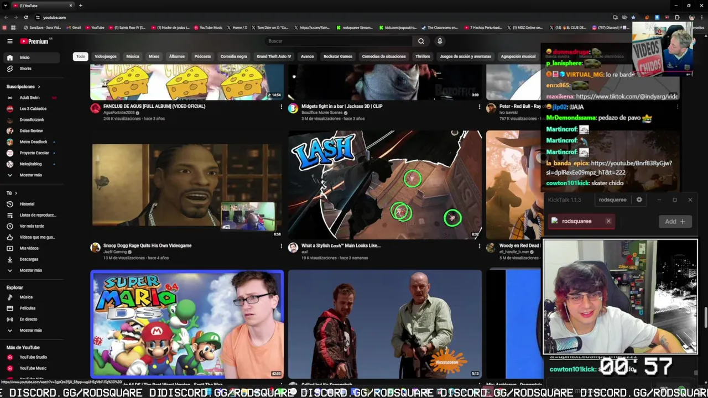Open Super Mario 64 DS thumbnail
708x398 pixels.
[x=187, y=324]
